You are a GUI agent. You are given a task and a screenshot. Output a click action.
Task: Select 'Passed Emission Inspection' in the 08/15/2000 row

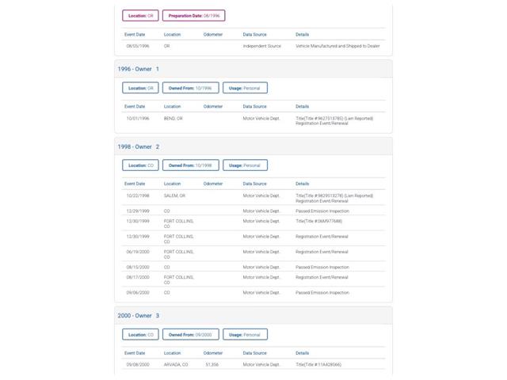click(x=322, y=267)
